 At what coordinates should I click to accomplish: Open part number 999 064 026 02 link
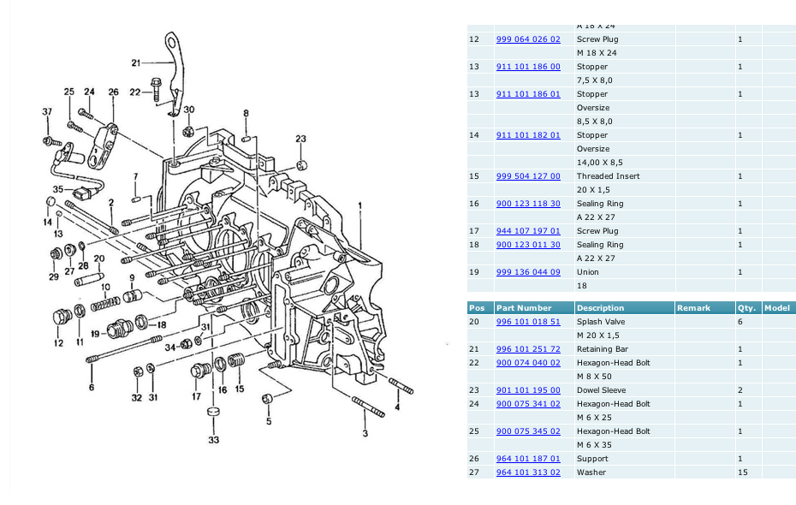click(x=528, y=39)
